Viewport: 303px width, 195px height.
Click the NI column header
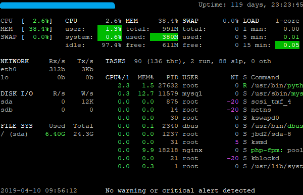pyautogui.click(x=235, y=77)
